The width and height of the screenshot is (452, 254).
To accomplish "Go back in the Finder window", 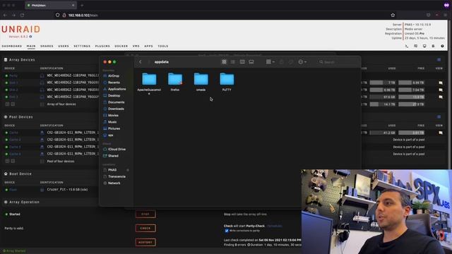I will pos(141,62).
